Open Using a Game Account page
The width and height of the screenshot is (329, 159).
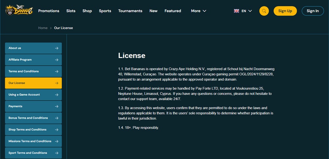33,95
